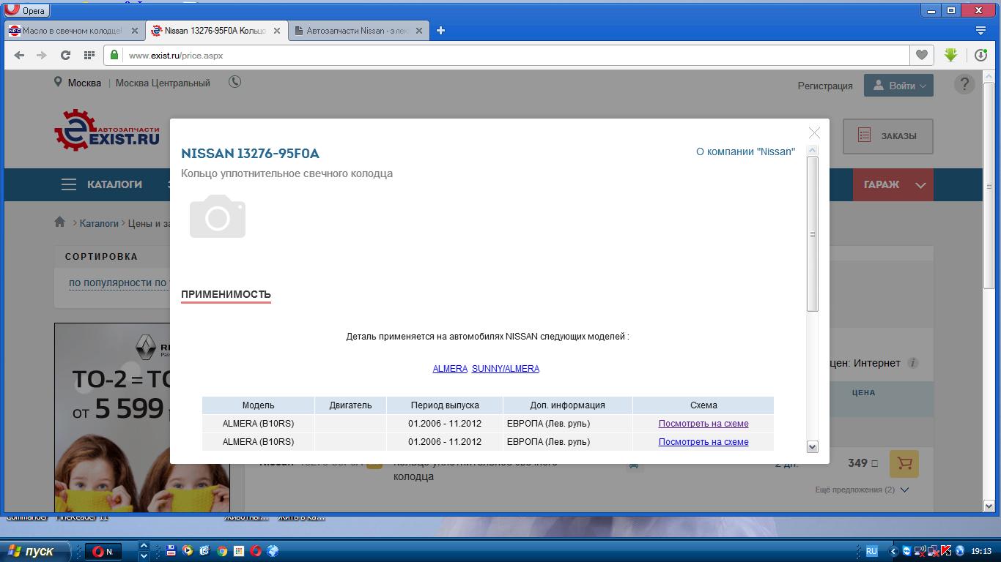Add page to bookmarks with heart icon
This screenshot has height=562, width=1001.
tap(922, 55)
